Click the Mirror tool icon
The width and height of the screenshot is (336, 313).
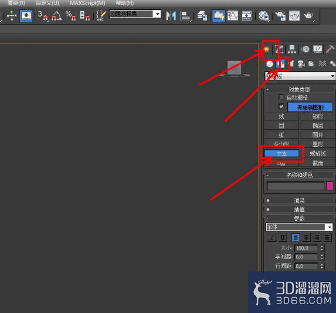171,16
